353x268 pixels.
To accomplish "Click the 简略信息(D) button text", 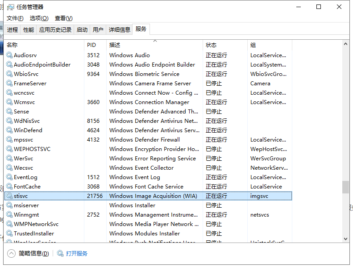I will click(x=34, y=254).
